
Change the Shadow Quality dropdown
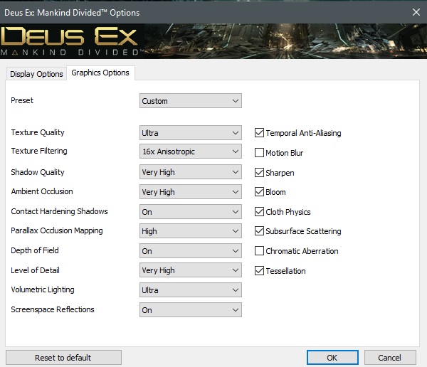191,172
